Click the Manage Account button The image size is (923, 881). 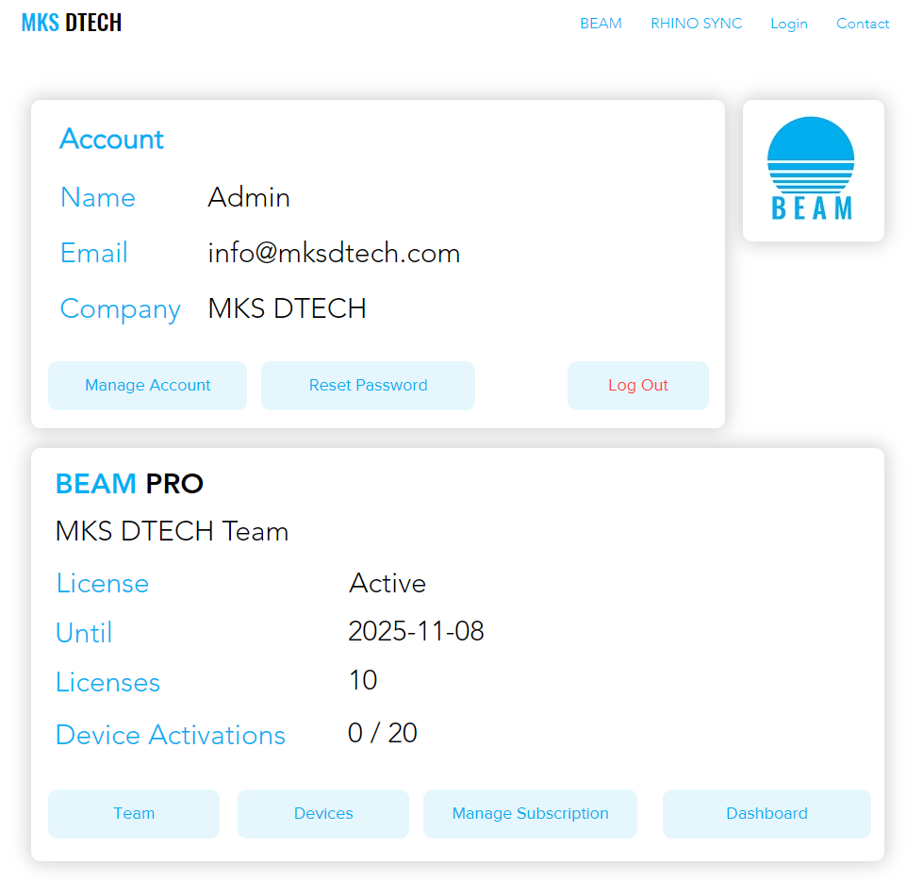pyautogui.click(x=147, y=385)
